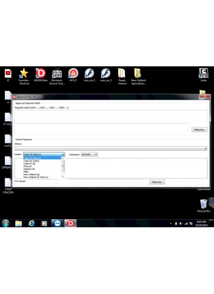Select Case IH Ag from dealer list
Viewport: 214px width, 294px height.
coord(29,163)
